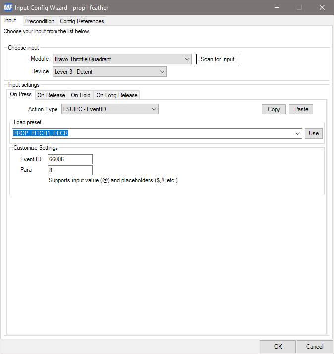The height and width of the screenshot is (354, 334).
Task: Open the Config References tab
Action: 82,21
